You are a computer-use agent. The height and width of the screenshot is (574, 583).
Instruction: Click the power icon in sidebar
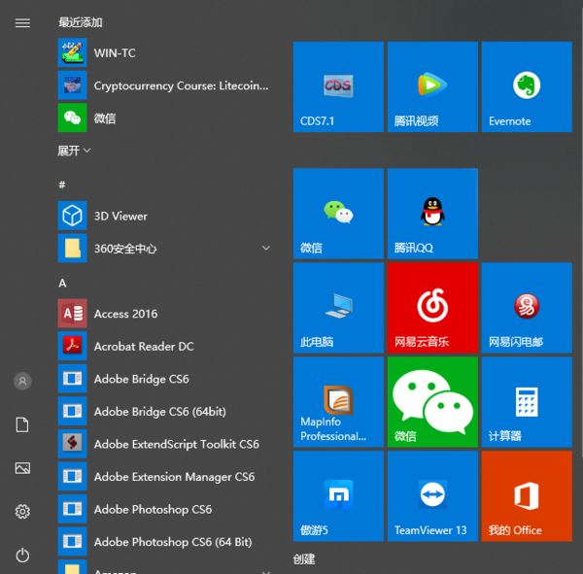point(22,555)
